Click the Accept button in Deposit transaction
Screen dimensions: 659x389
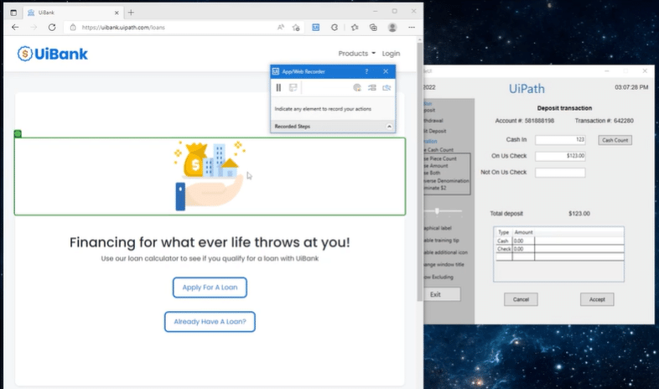597,299
